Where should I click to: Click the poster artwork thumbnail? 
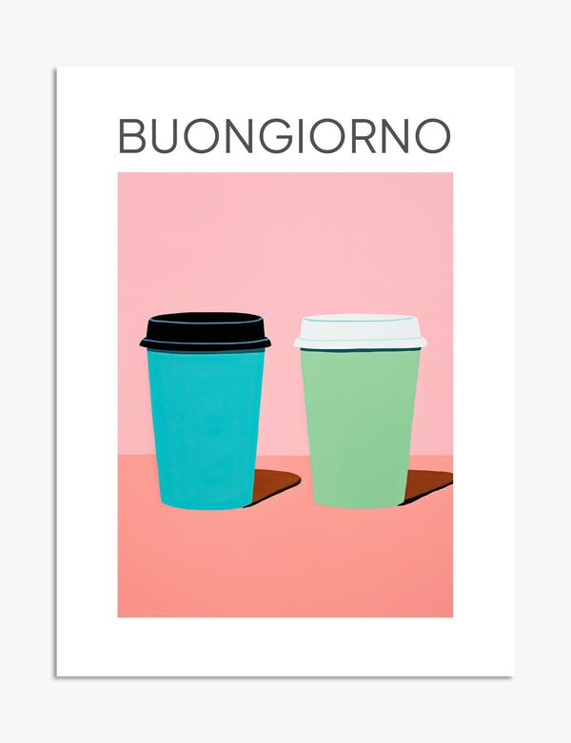tap(285, 395)
